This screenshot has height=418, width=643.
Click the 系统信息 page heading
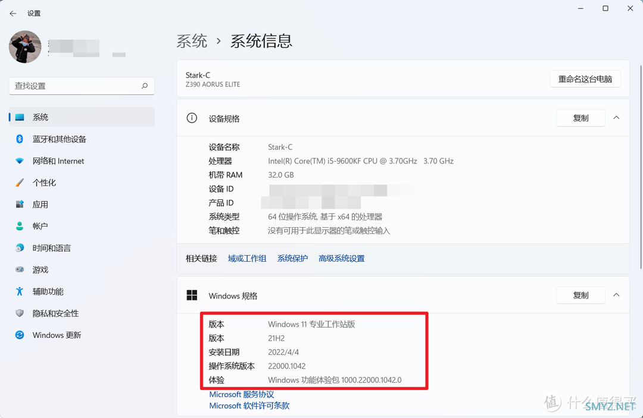click(x=261, y=41)
